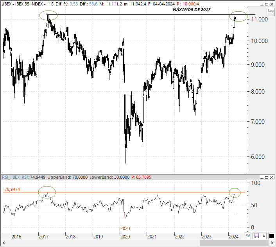Viewport: 276px width, 247px height.
Task: Click the 9.000 price axis label
Action: pyautogui.click(x=258, y=65)
